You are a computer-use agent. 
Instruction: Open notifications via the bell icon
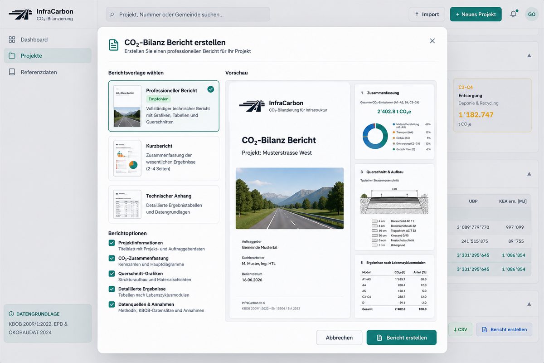tap(513, 14)
